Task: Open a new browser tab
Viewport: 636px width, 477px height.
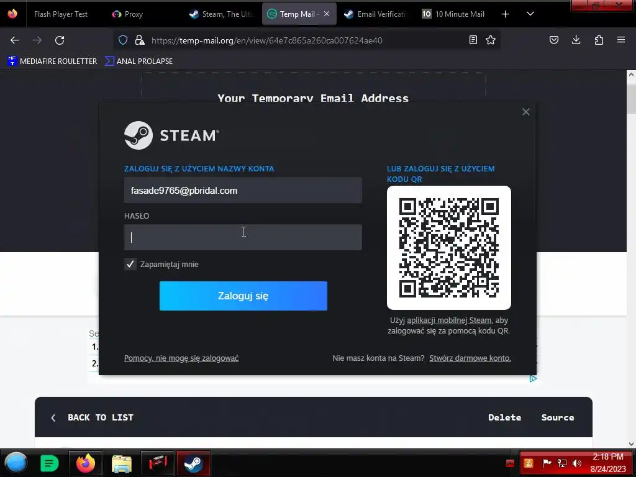Action: (506, 14)
